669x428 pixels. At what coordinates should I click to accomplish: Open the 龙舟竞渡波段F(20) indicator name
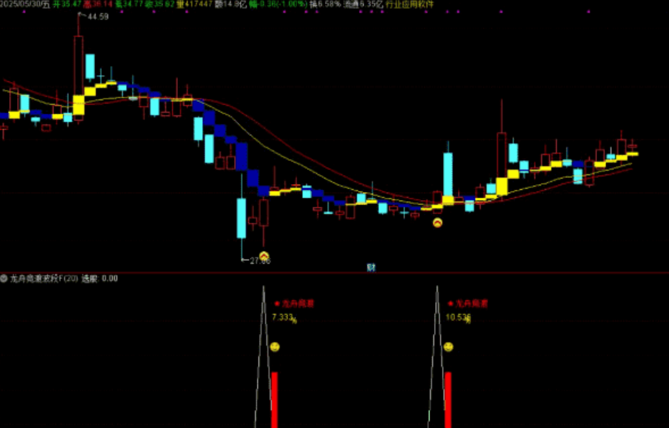[44, 279]
